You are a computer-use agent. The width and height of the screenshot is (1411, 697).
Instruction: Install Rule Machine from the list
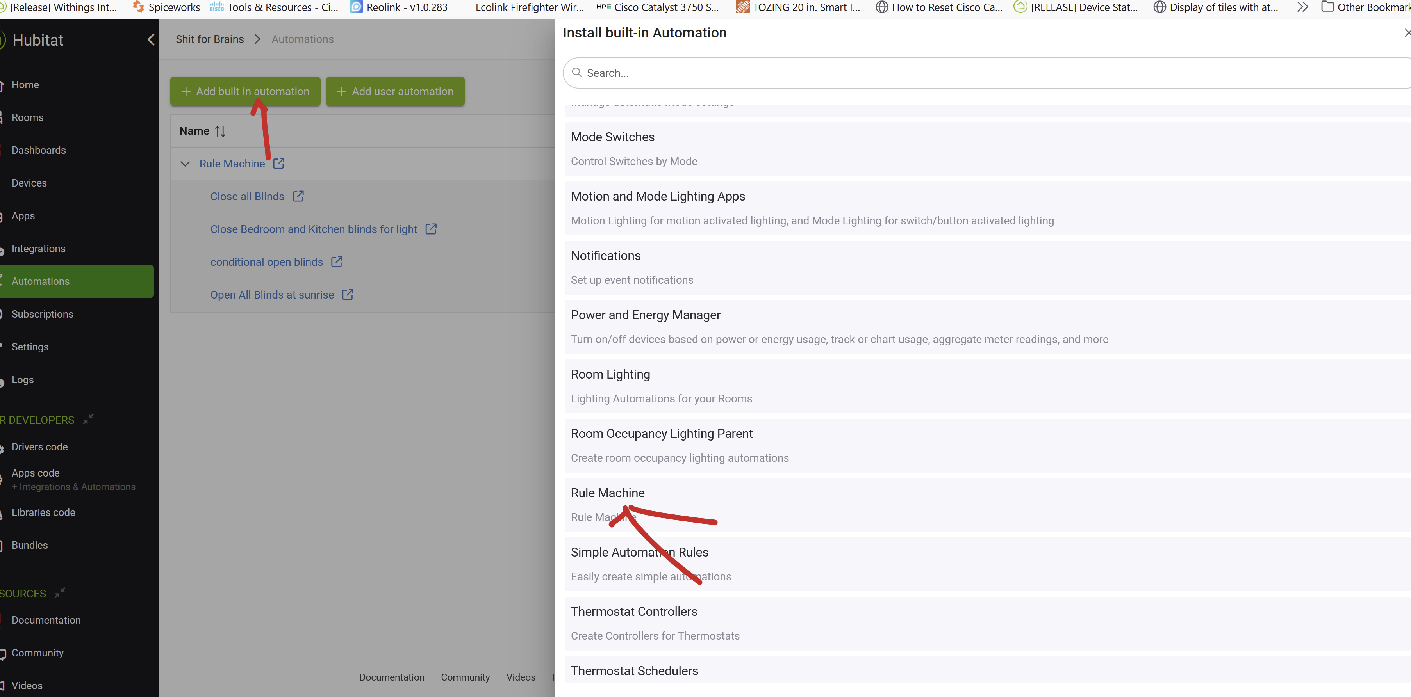tap(988, 505)
